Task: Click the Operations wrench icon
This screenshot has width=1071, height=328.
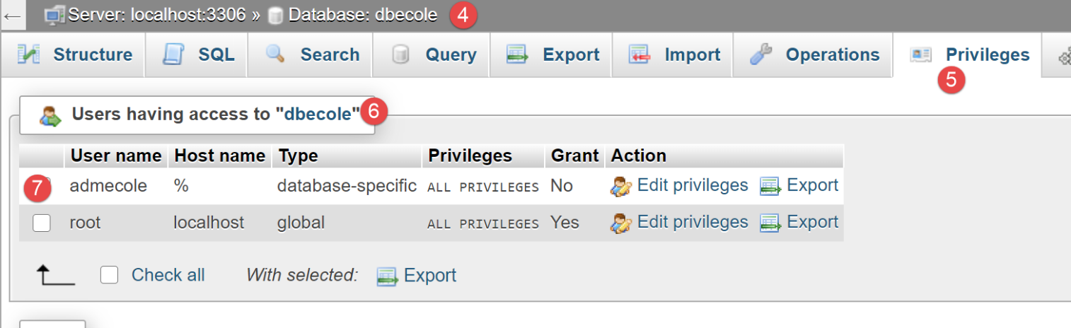Action: (760, 54)
